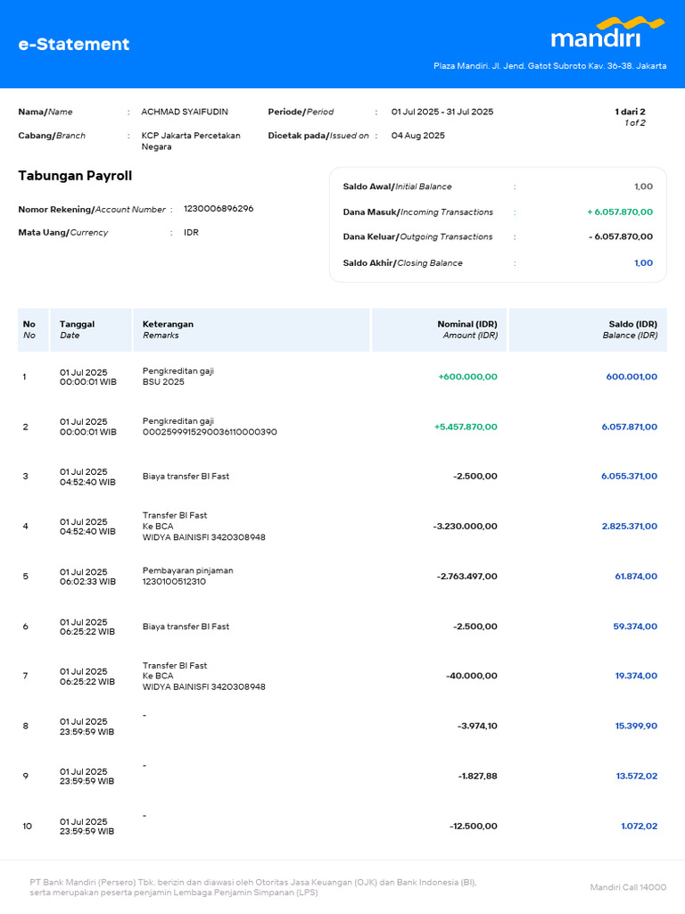The image size is (685, 914).
Task: Click balance 2.825.371,00
Action: [x=630, y=527]
